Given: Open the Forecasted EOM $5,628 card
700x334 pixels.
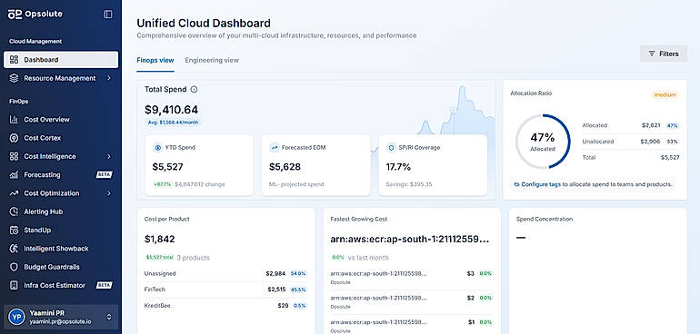Looking at the screenshot, I should pos(316,165).
